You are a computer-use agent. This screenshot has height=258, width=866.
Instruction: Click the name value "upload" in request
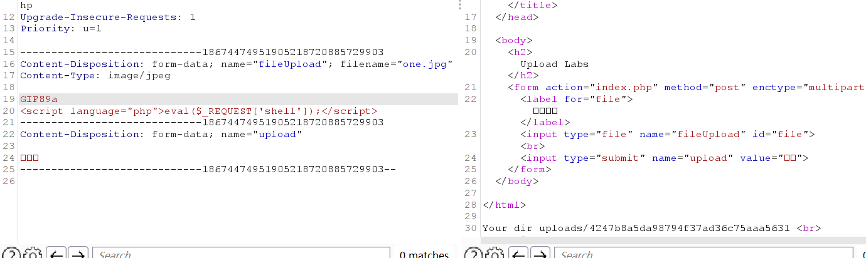coord(277,134)
